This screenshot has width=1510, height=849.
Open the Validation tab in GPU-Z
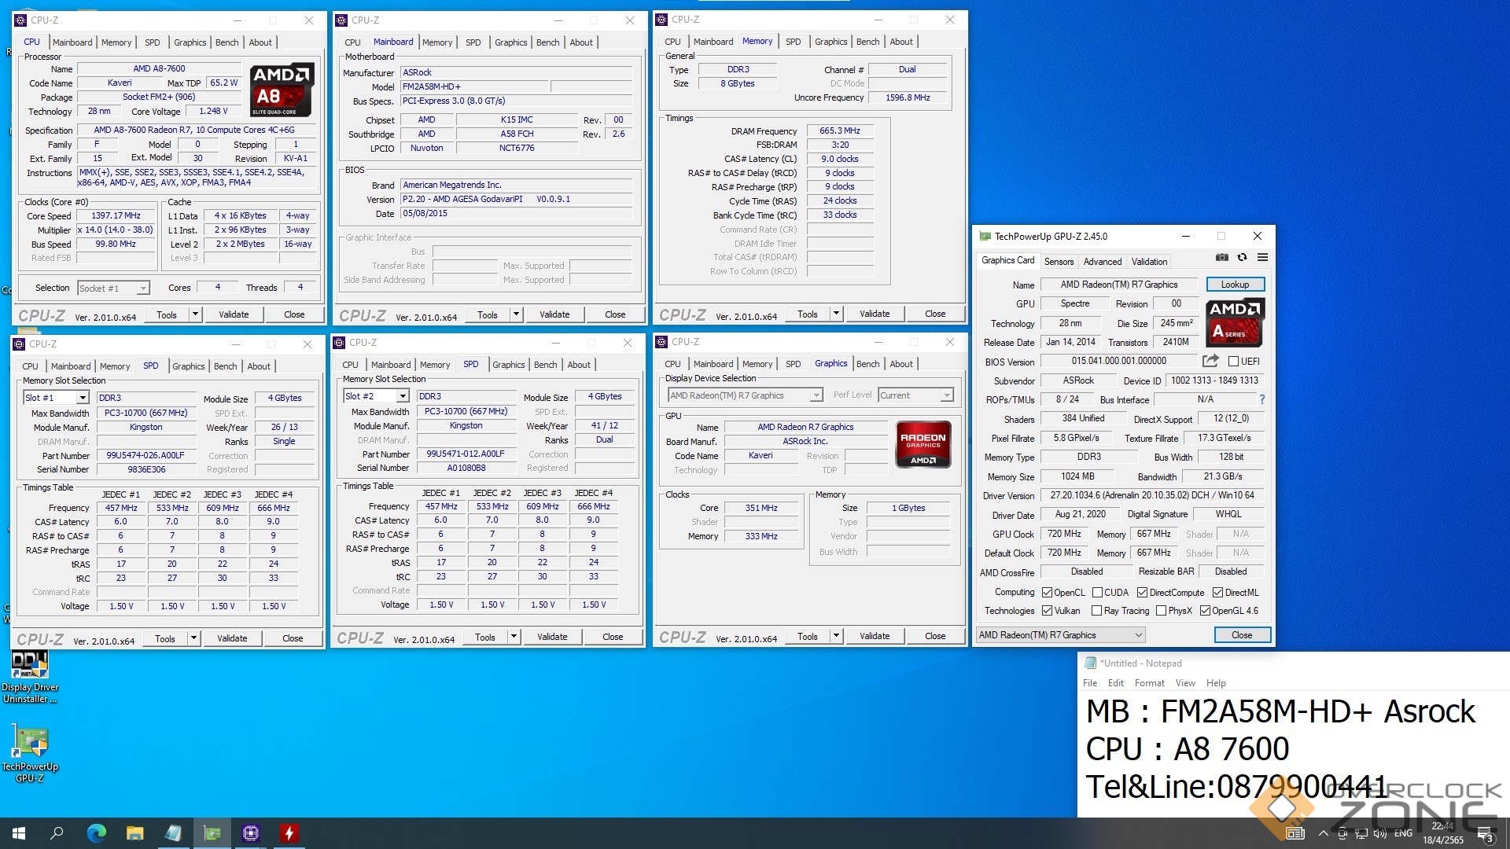1149,262
